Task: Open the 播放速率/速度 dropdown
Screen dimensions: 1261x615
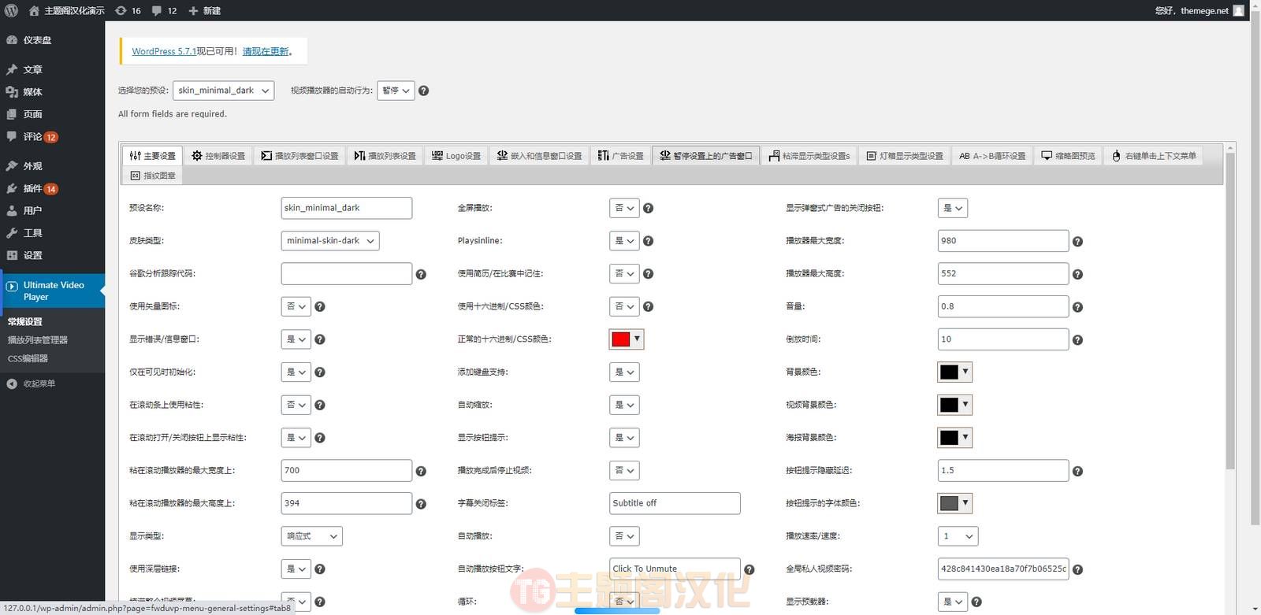Action: coord(958,536)
